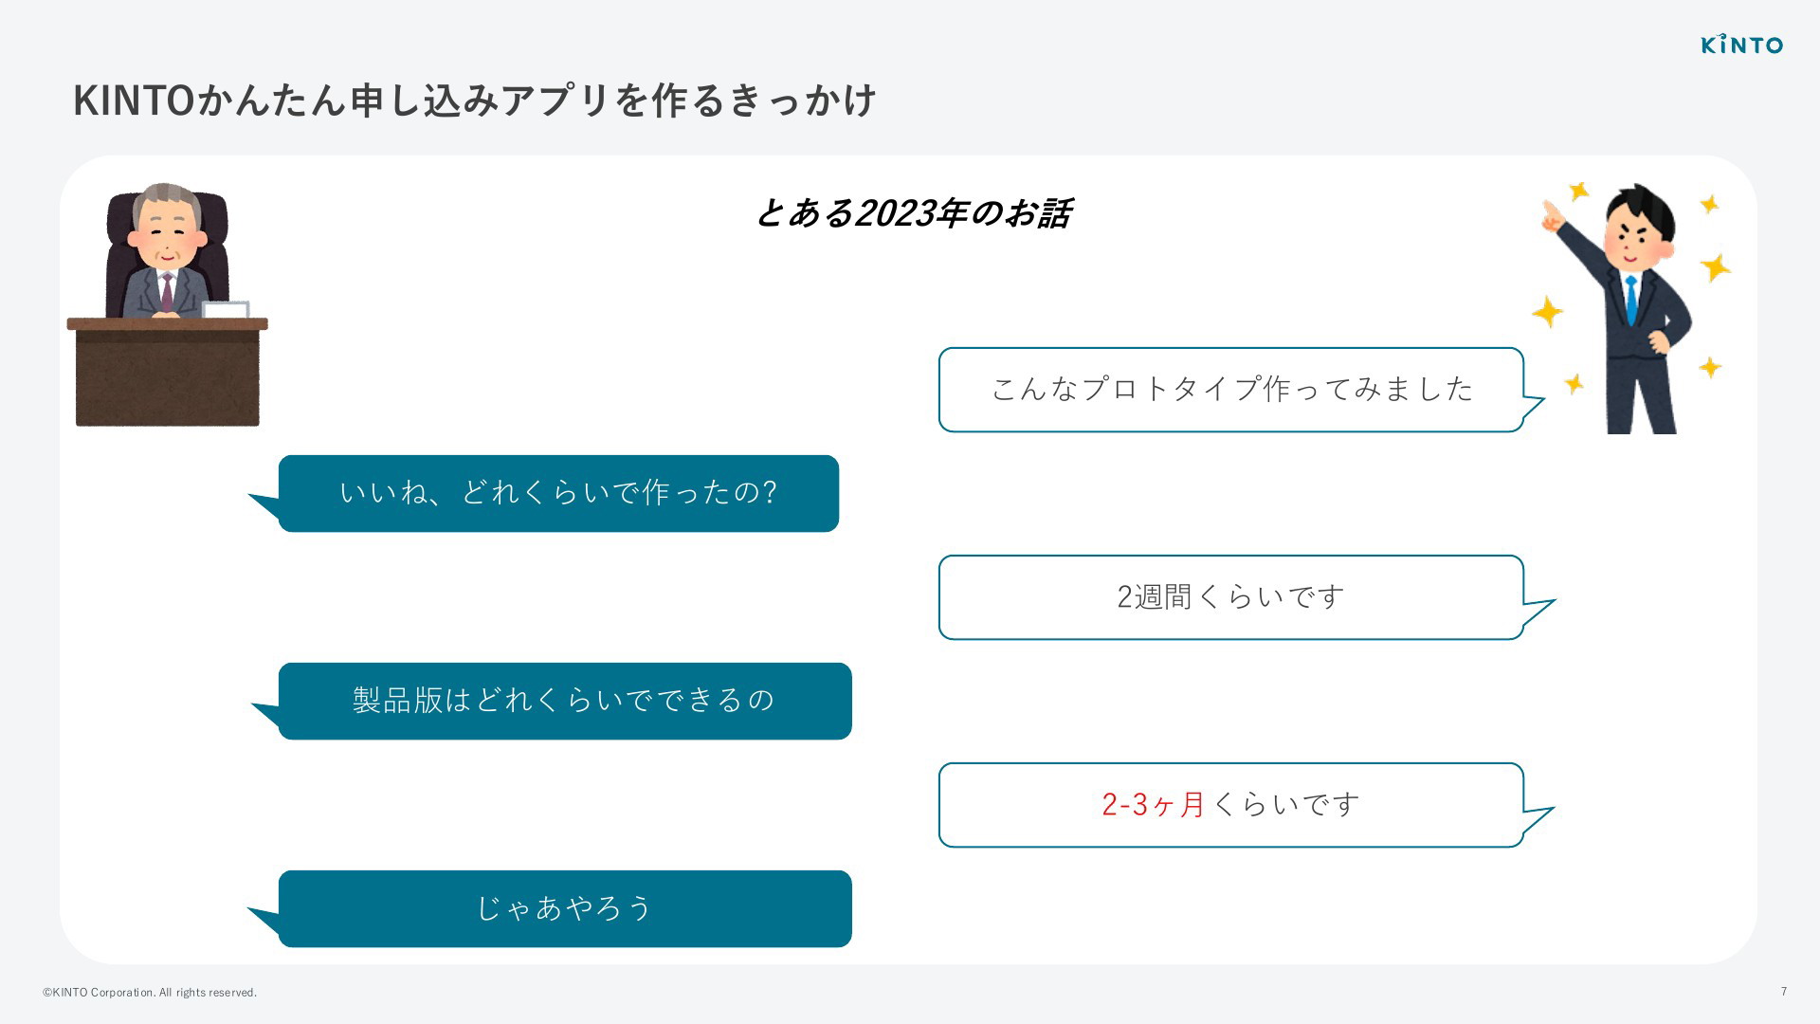
Task: Click the KINTO Corporation copyright footer text
Action: click(x=150, y=993)
